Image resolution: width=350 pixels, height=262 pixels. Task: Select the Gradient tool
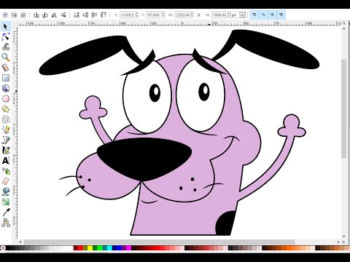click(x=6, y=202)
